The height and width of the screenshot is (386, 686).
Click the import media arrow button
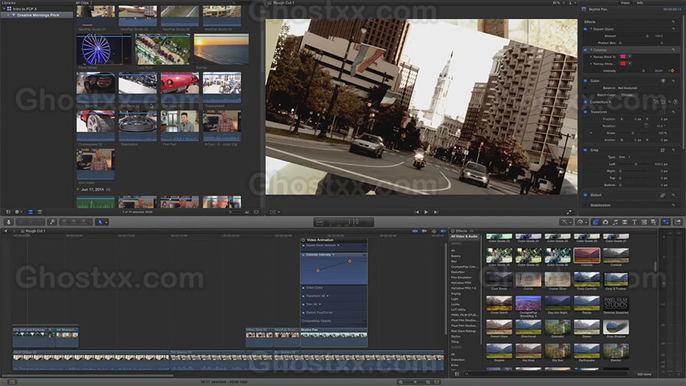tap(9, 222)
